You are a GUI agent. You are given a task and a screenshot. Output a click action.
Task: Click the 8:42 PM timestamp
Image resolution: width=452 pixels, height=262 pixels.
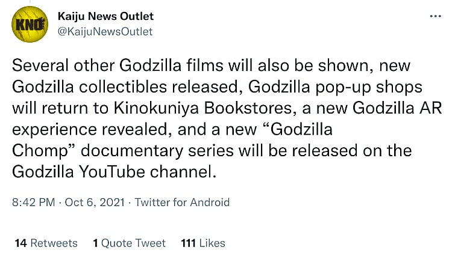(x=33, y=203)
